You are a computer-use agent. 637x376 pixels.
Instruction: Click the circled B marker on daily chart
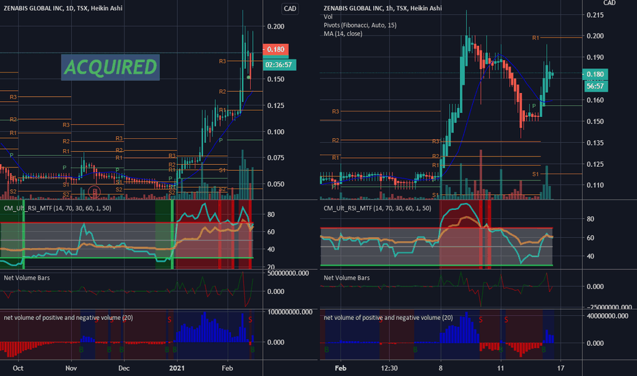(x=94, y=191)
